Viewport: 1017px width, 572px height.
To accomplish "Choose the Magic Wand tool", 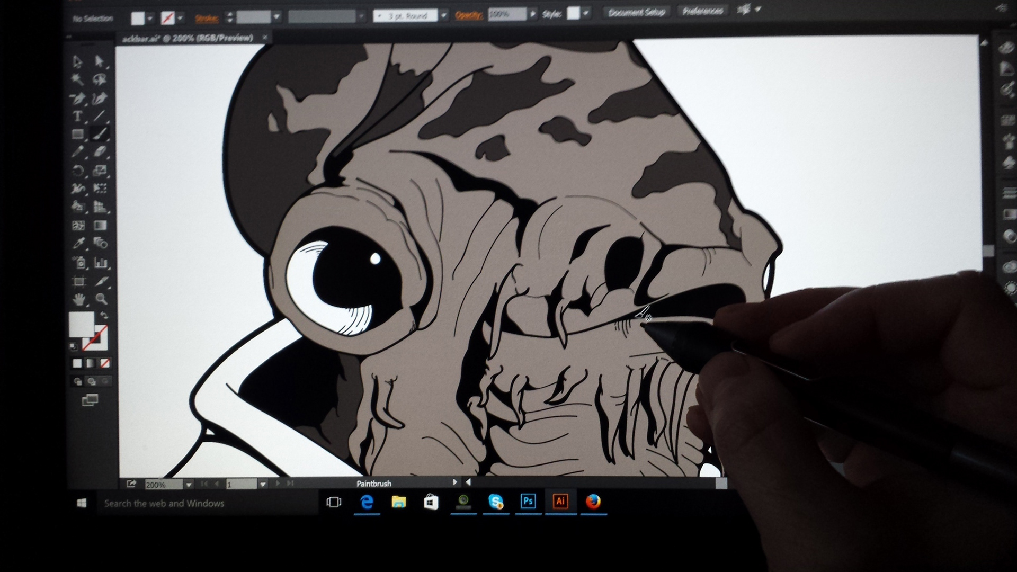I will [78, 79].
